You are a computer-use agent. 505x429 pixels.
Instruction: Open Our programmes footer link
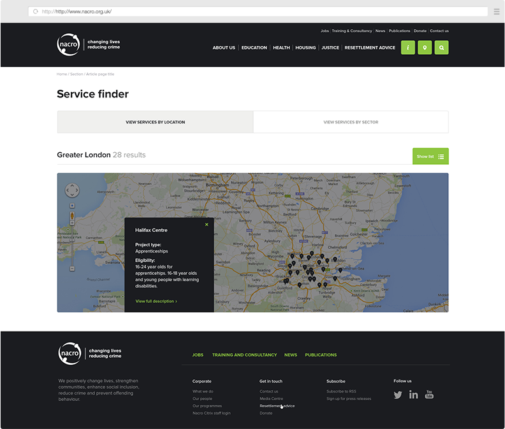coord(207,406)
